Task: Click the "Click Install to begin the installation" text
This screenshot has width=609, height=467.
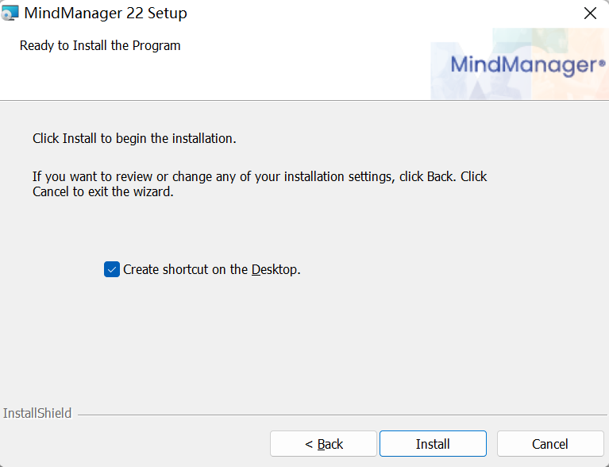Action: [x=134, y=138]
